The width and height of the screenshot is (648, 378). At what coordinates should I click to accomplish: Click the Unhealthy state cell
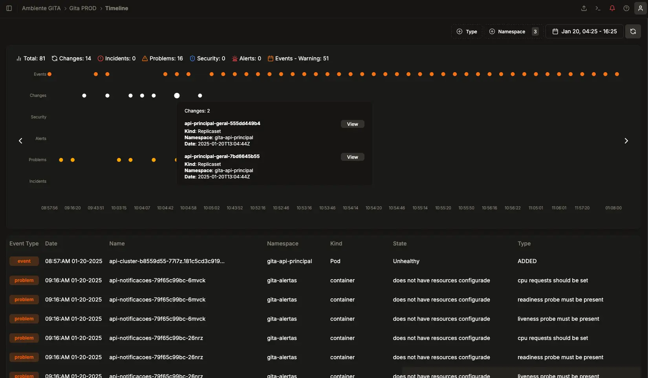406,261
